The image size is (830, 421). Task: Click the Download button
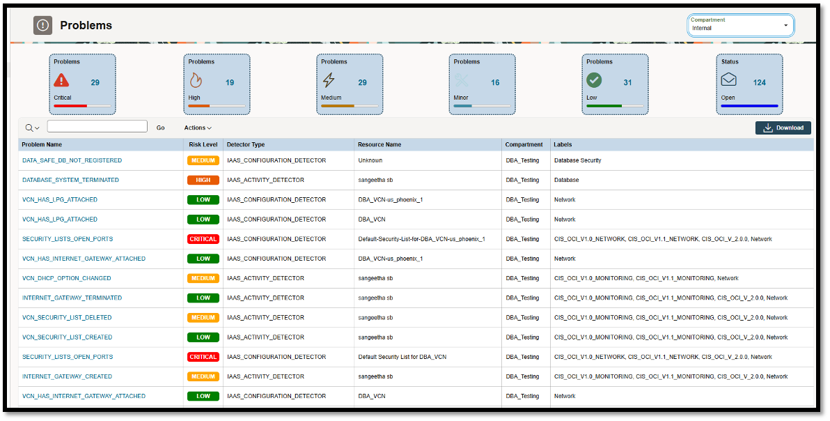pos(783,128)
